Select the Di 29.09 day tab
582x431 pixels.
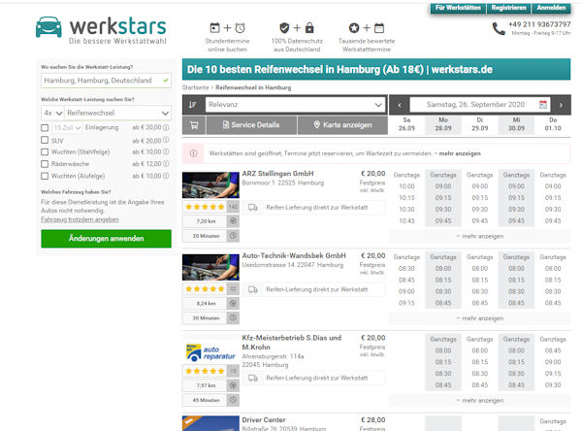click(479, 124)
